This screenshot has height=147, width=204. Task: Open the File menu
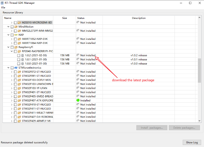[3, 8]
